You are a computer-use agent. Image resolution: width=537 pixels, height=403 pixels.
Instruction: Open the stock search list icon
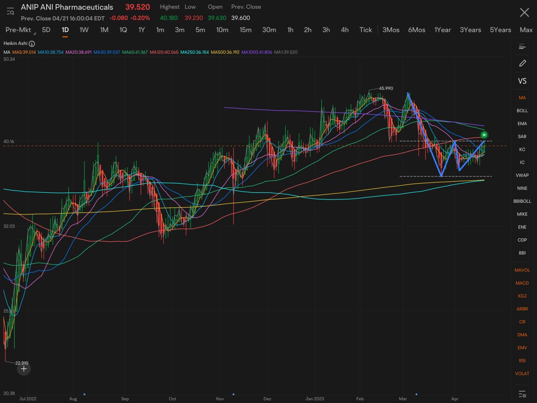[10, 12]
